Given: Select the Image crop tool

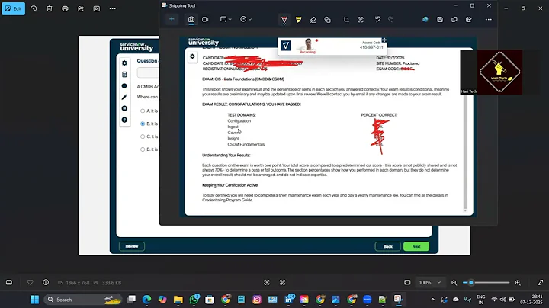Looking at the screenshot, I should (x=346, y=20).
